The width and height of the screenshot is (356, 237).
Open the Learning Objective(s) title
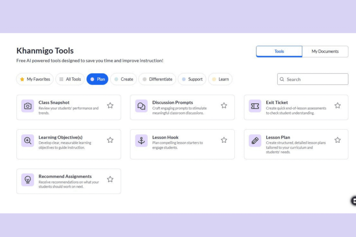60,137
